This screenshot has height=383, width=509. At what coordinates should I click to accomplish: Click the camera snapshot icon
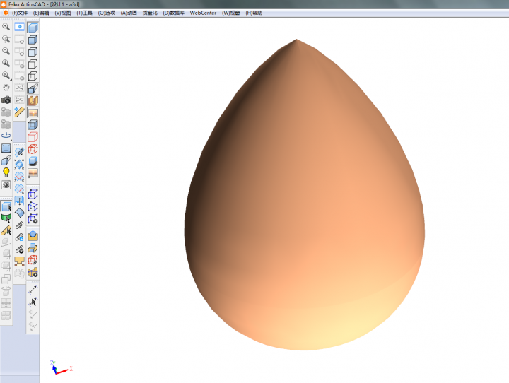pos(6,100)
